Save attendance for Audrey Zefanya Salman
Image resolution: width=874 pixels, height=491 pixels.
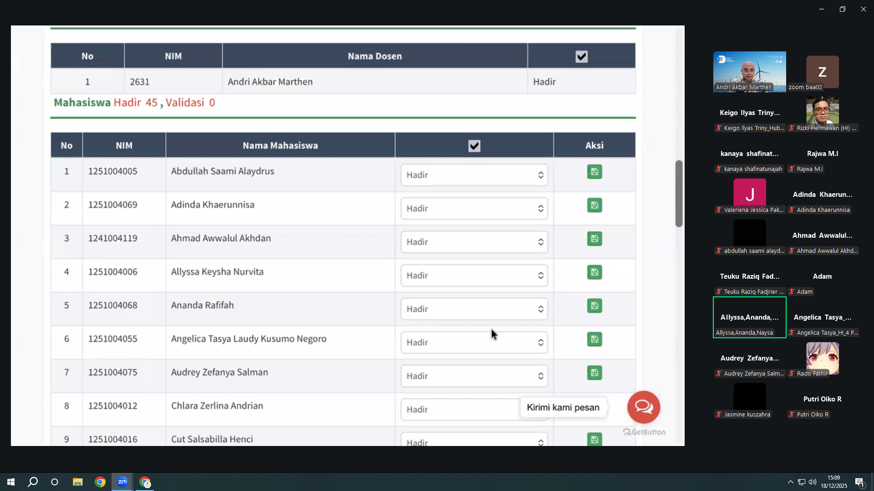coord(595,373)
